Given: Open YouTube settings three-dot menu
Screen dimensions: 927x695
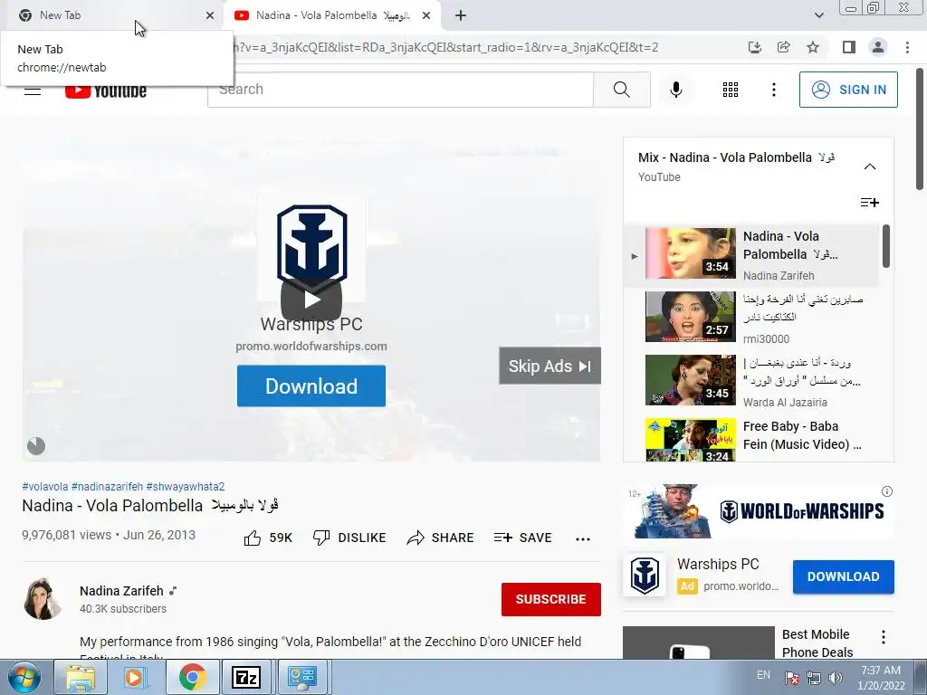Looking at the screenshot, I should coord(773,90).
